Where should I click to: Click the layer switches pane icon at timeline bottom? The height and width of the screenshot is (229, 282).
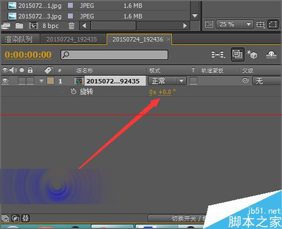click(x=5, y=218)
